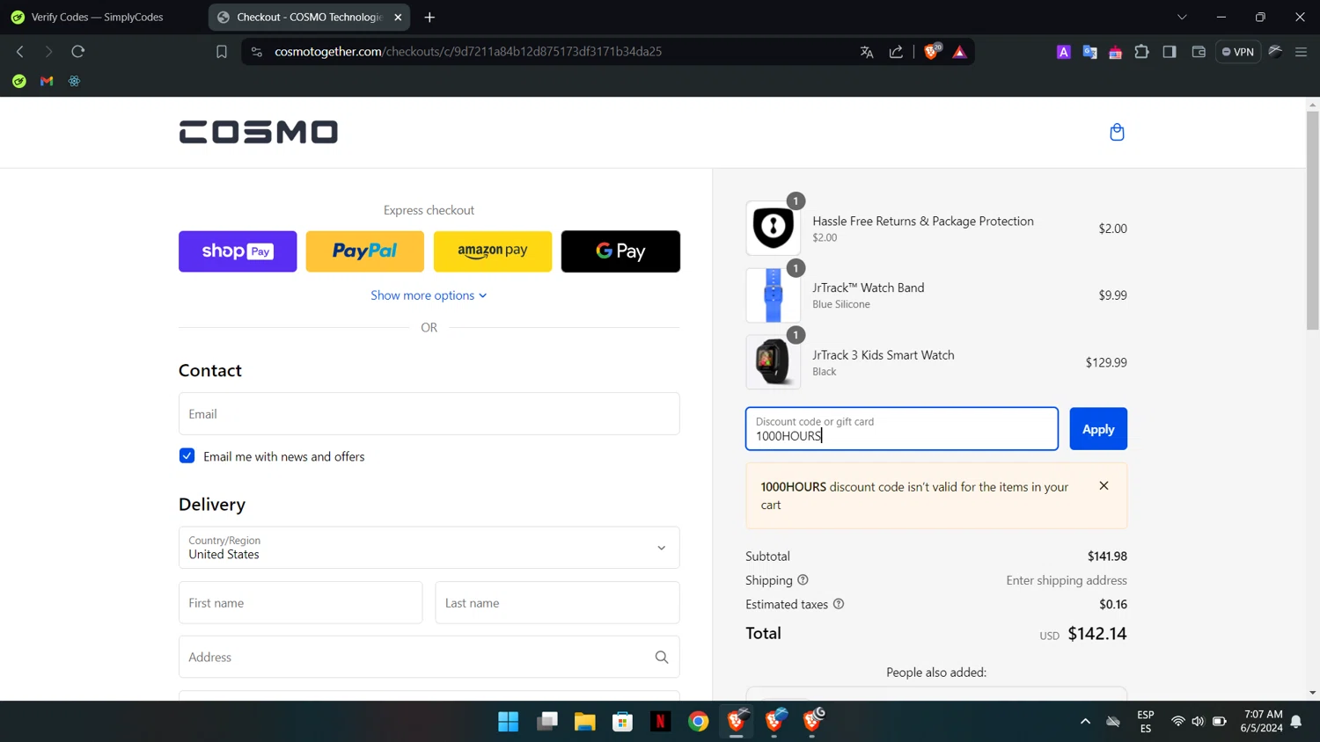Click the browser reload button
1320x742 pixels.
point(77,51)
